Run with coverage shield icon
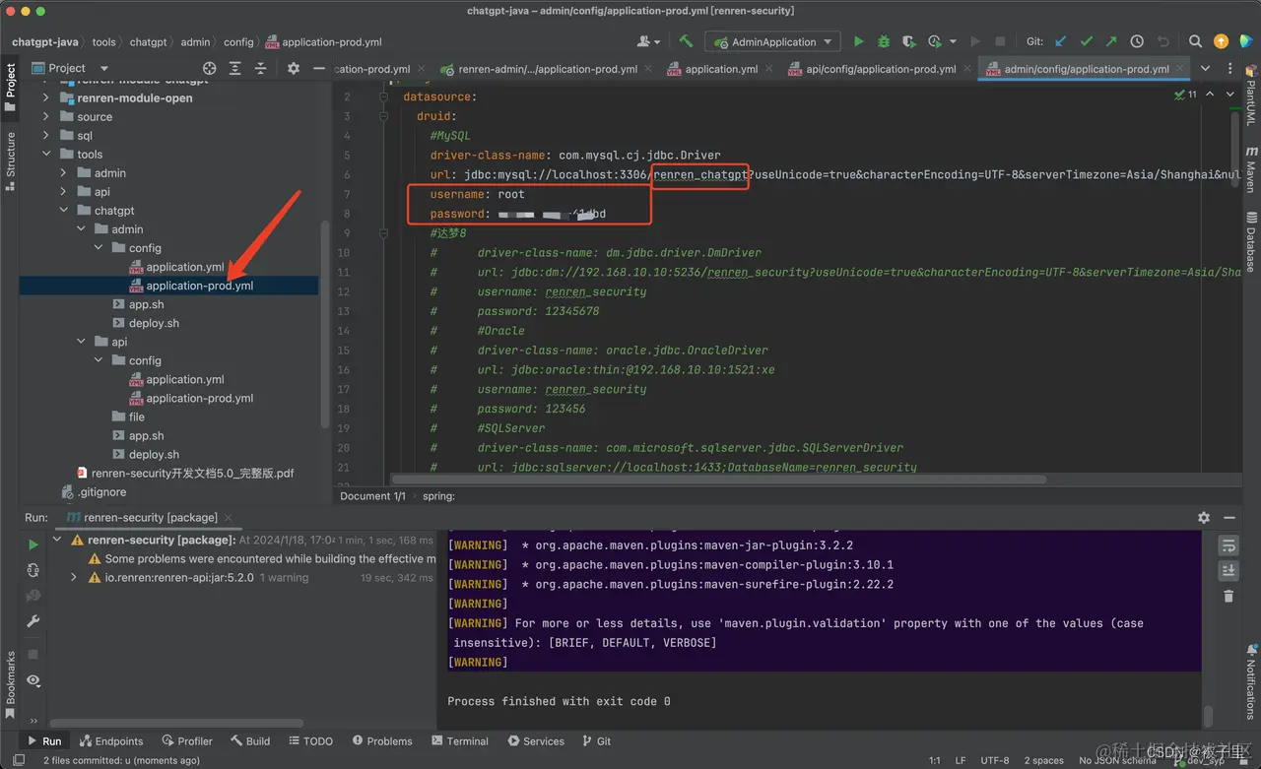1261x769 pixels. (x=908, y=41)
